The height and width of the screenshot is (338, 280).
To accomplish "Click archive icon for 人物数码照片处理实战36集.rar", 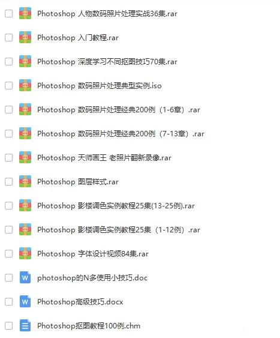I will pyautogui.click(x=25, y=13).
